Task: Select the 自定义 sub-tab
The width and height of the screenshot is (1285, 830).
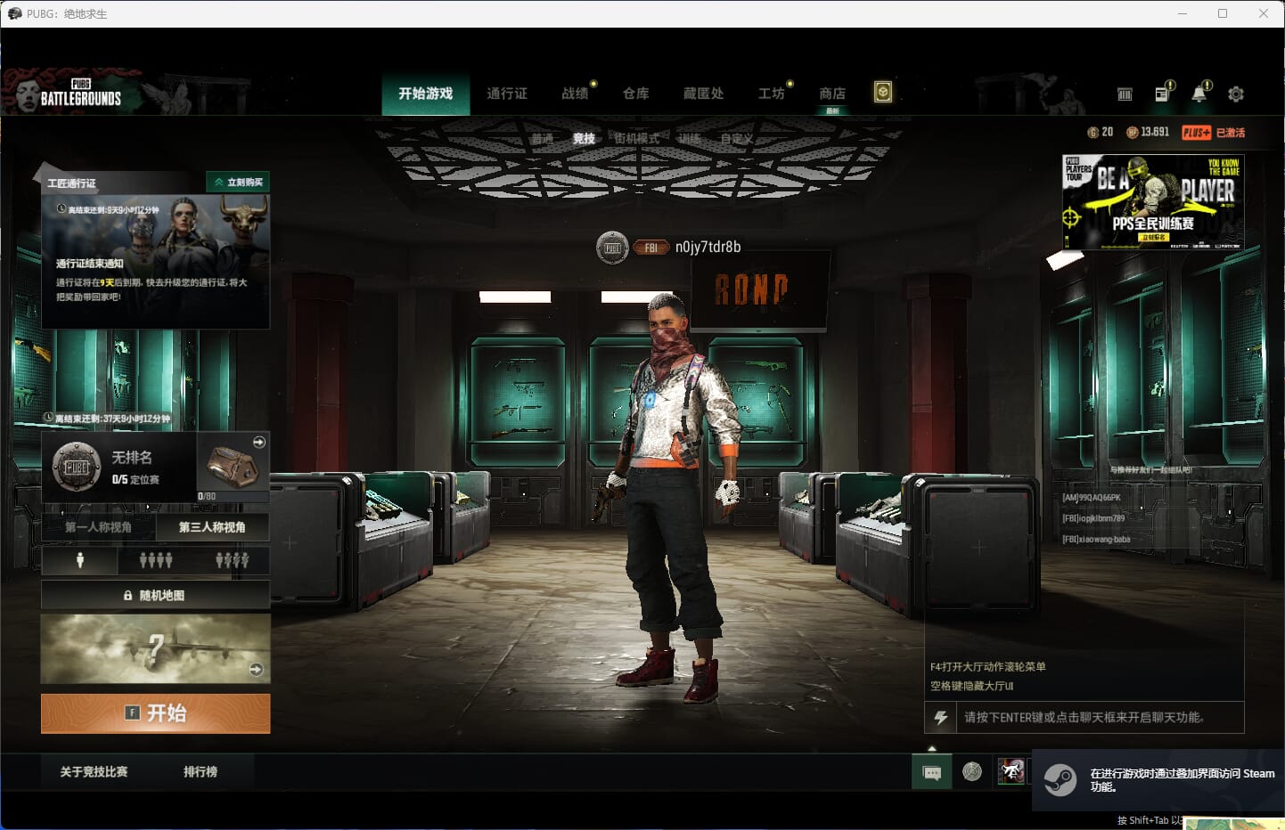Action: click(x=737, y=138)
